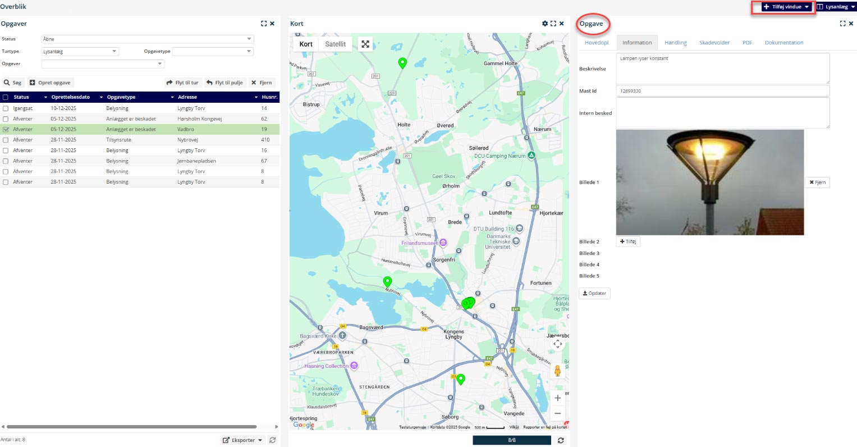The width and height of the screenshot is (857, 447).
Task: Zoom out the map with minus icon
Action: (x=557, y=413)
